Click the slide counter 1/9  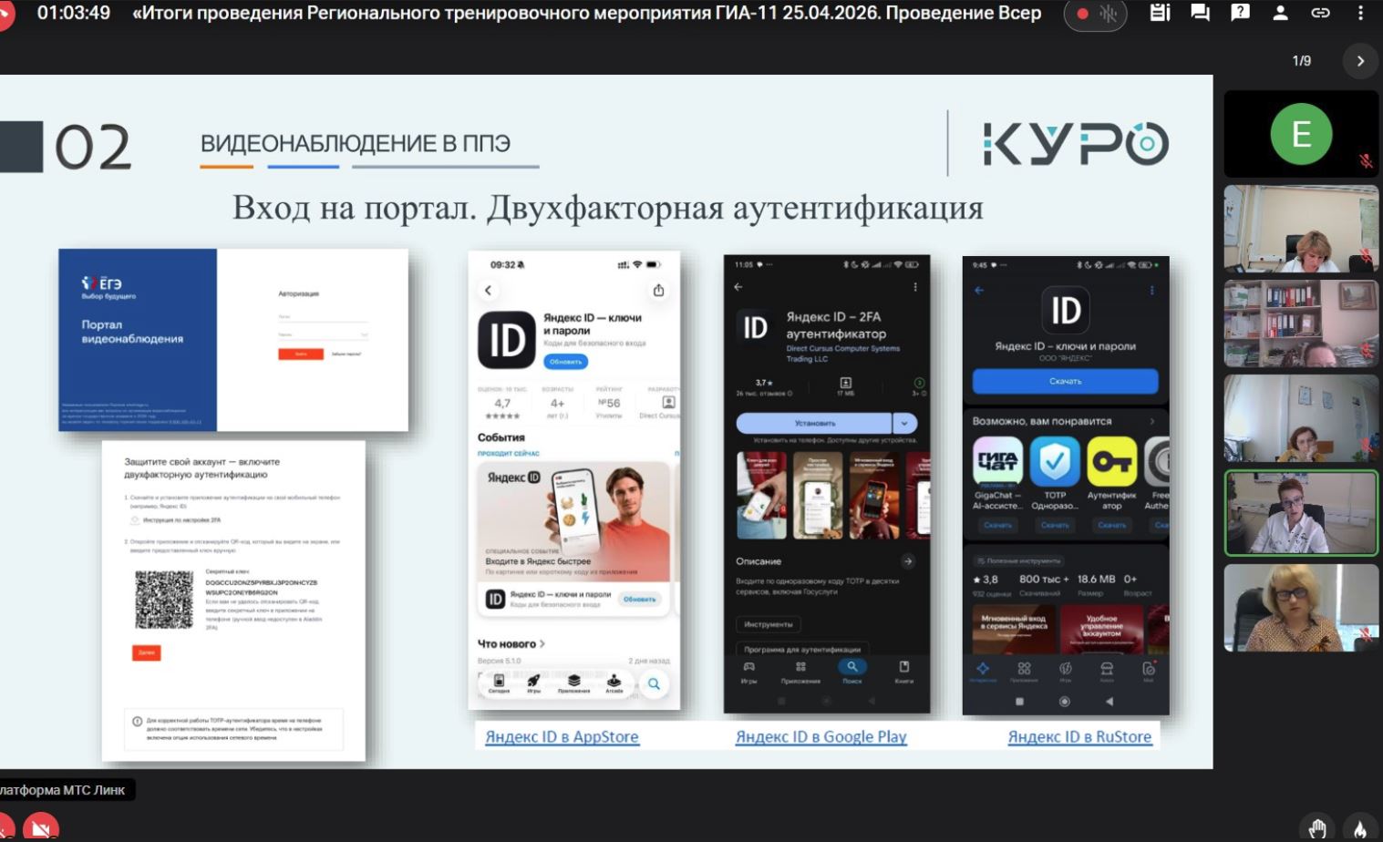(1302, 61)
